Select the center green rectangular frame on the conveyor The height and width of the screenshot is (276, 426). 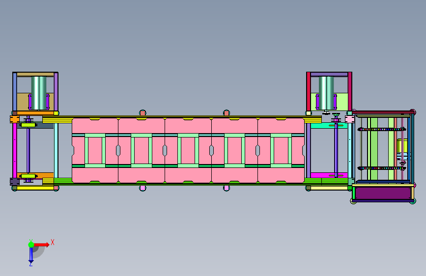coord(188,150)
